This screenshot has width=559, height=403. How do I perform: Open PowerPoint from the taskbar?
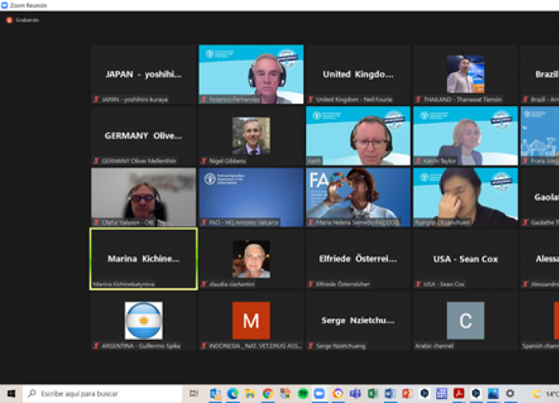click(407, 393)
